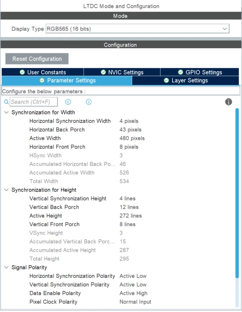Click the magnifier search icon

click(6, 102)
